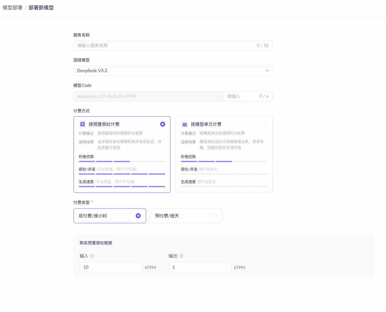This screenshot has width=386, height=312.
Task: Click the (平台预置，用户不可调) note beside 吞吐/并发
Action: [x=117, y=169]
